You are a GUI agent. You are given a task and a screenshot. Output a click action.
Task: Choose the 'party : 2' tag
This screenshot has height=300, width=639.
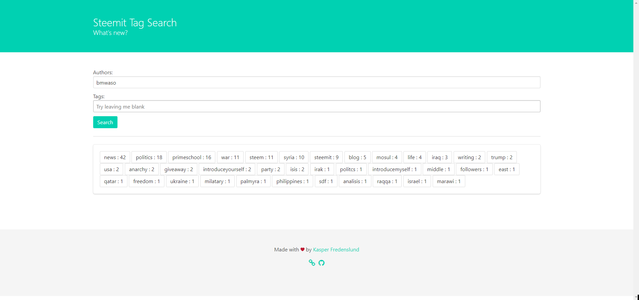[271, 169]
